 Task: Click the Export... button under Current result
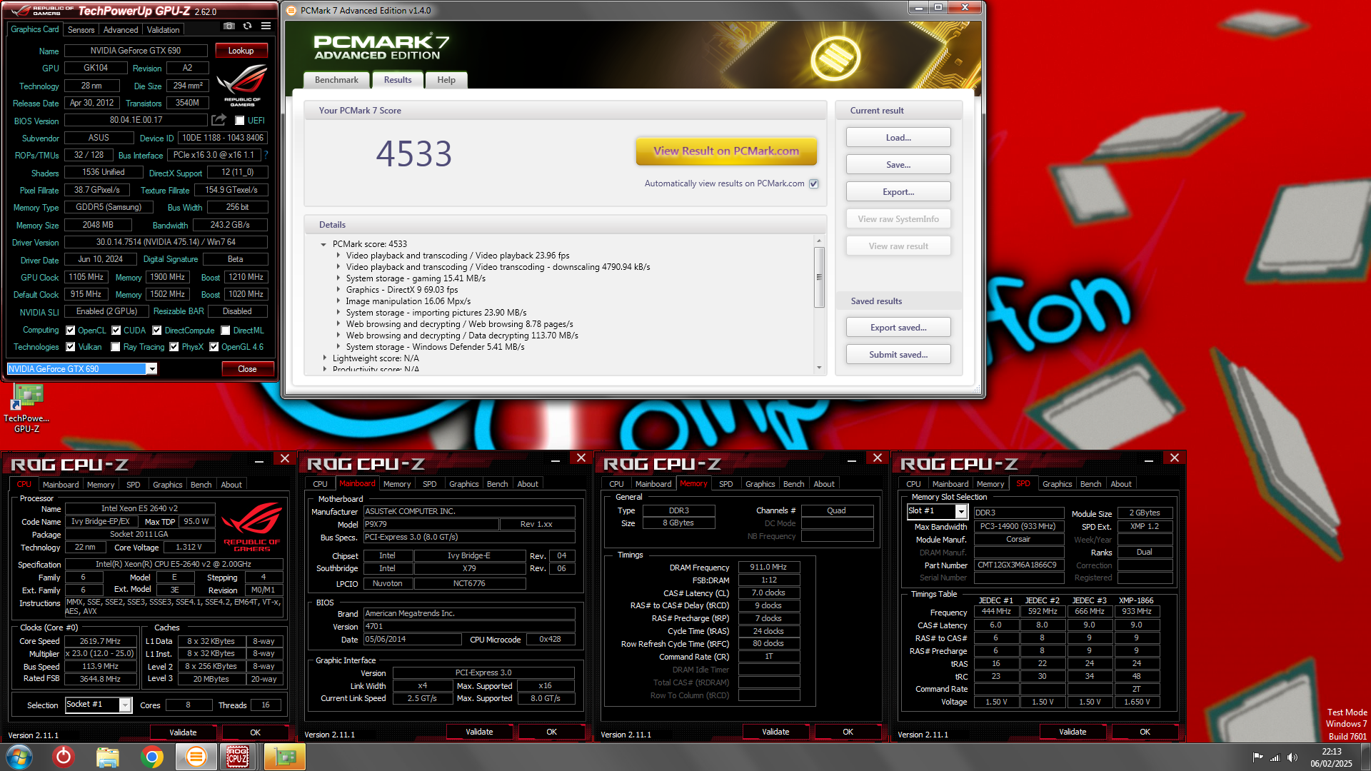pos(898,192)
